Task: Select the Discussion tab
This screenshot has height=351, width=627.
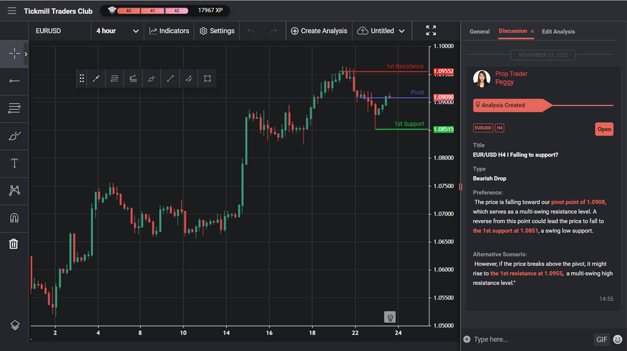Action: point(512,31)
